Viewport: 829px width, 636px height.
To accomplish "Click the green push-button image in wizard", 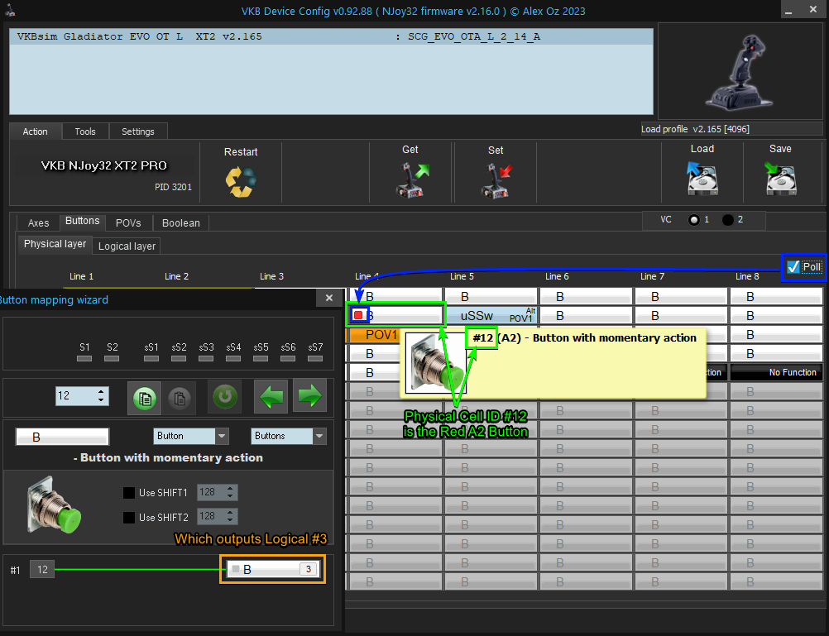I will tap(54, 504).
